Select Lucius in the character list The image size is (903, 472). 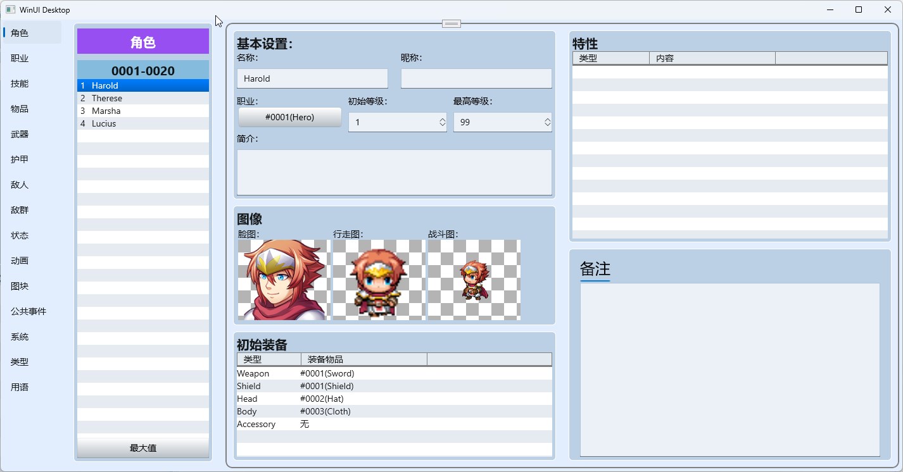coord(143,123)
